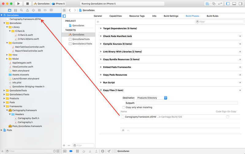
Task: Open the Symbol navigator icon
Action: pyautogui.click(x=16, y=10)
